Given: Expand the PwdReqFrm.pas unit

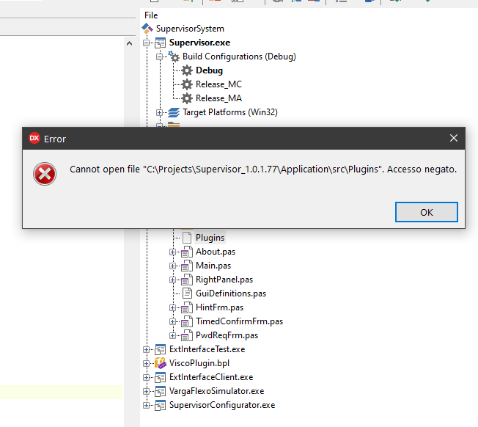Looking at the screenshot, I should tap(172, 335).
